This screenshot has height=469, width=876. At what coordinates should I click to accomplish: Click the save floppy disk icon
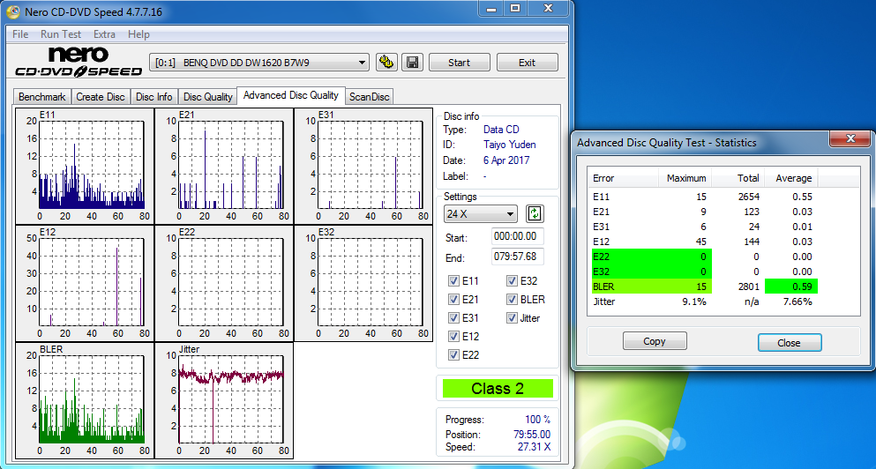pos(412,63)
